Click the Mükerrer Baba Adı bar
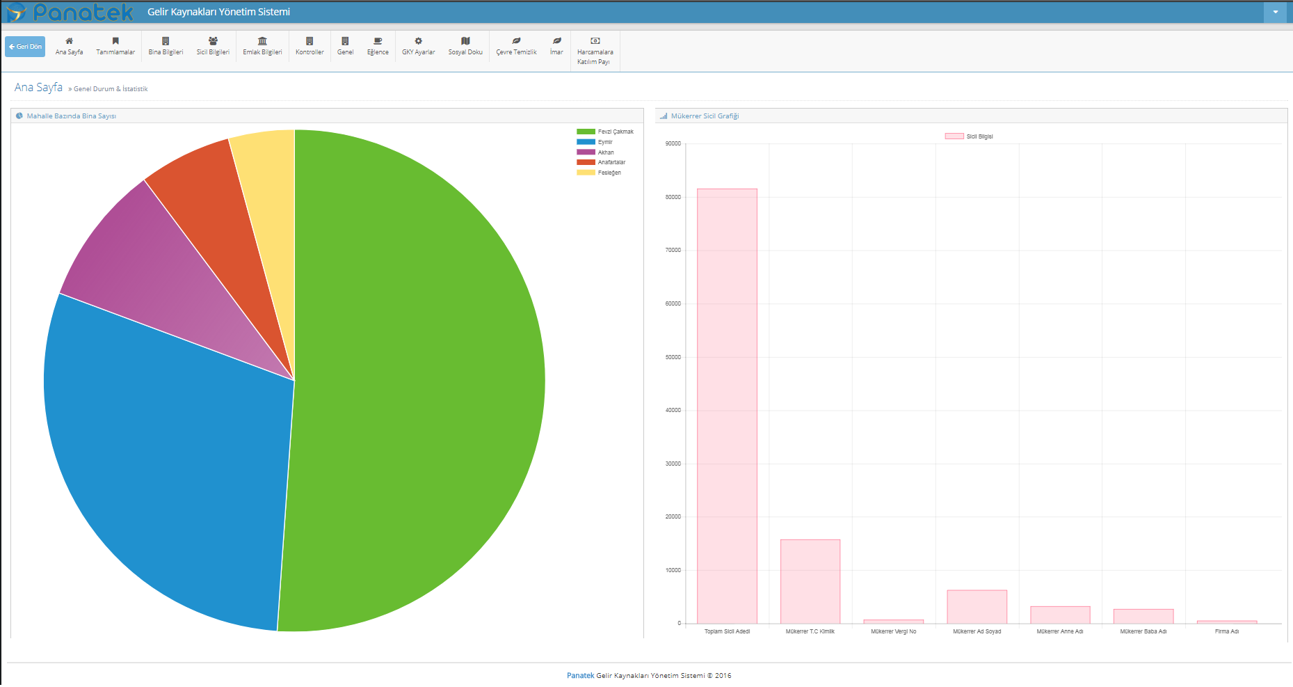The image size is (1293, 687). click(x=1143, y=616)
